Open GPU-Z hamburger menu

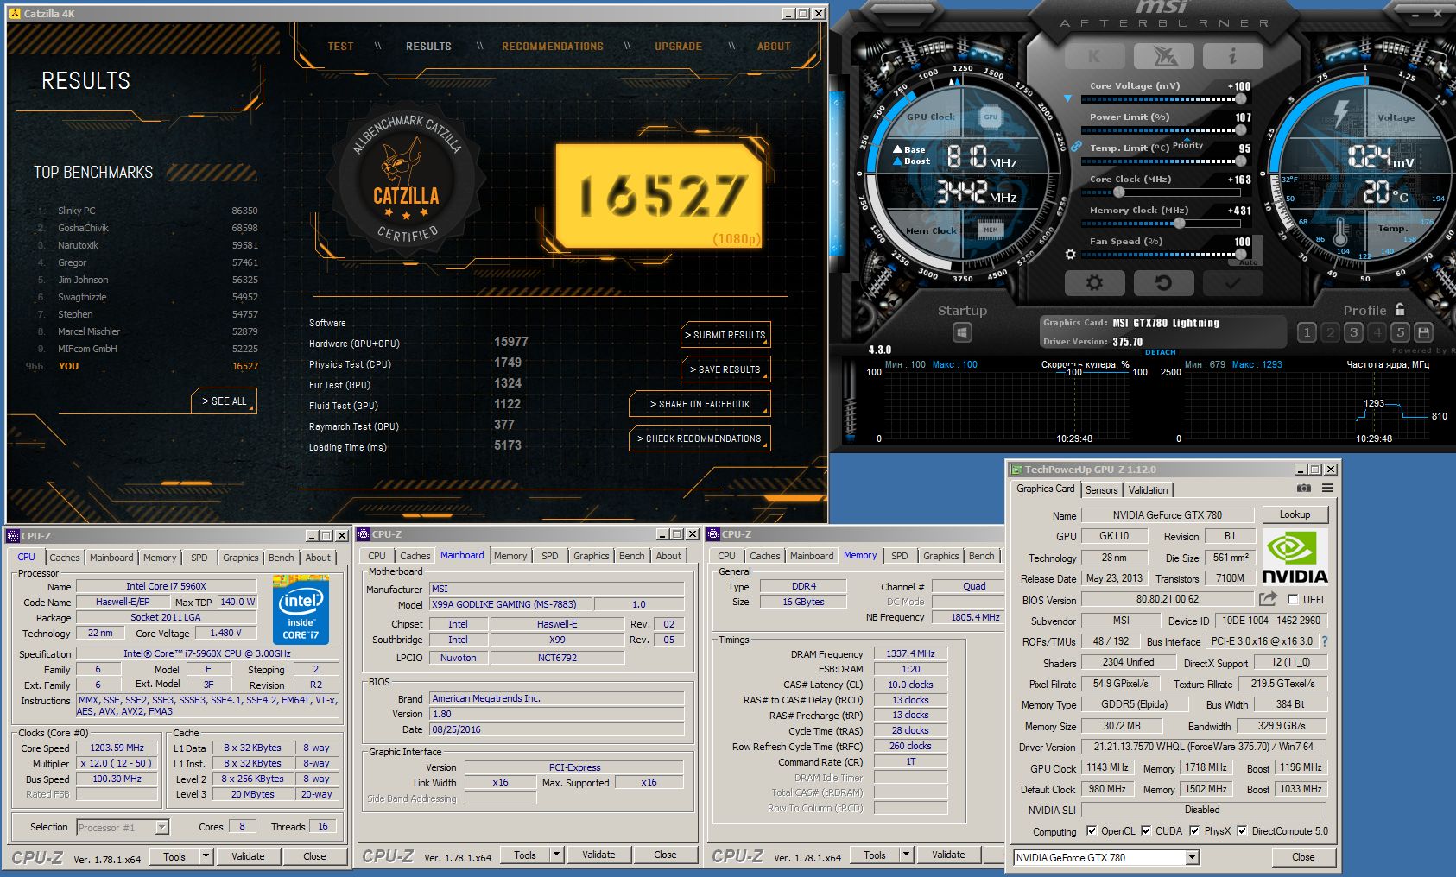1327,489
